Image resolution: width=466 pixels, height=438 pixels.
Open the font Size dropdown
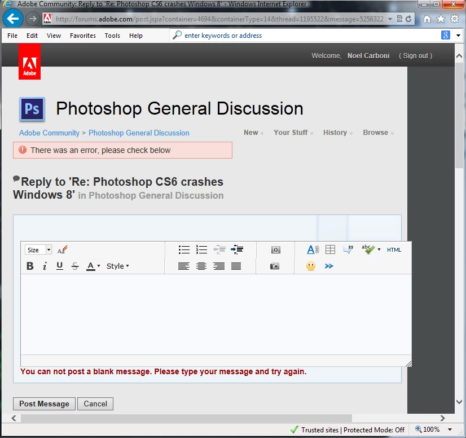pyautogui.click(x=38, y=250)
